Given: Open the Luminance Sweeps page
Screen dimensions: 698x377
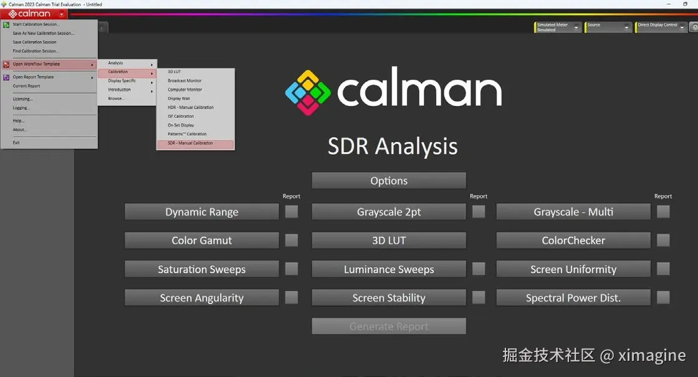Looking at the screenshot, I should 389,269.
